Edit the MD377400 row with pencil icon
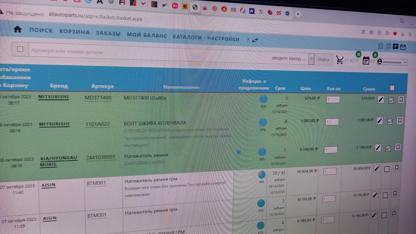416x234 pixels. coord(381,100)
